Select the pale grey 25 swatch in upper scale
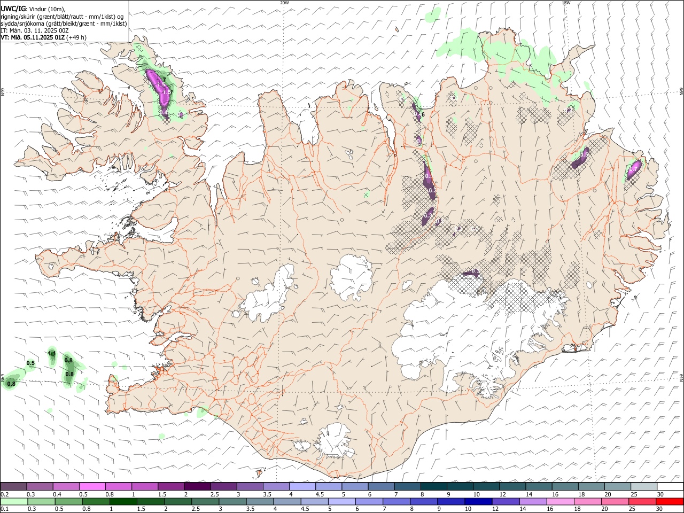This screenshot has width=684, height=513. (644, 486)
